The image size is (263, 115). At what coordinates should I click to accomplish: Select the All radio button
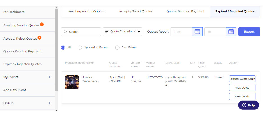tap(63, 48)
